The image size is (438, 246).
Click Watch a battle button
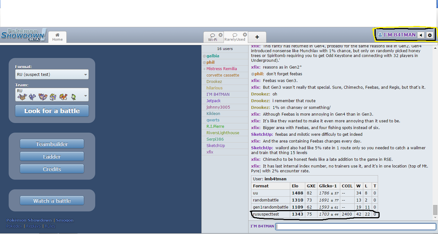click(x=52, y=201)
